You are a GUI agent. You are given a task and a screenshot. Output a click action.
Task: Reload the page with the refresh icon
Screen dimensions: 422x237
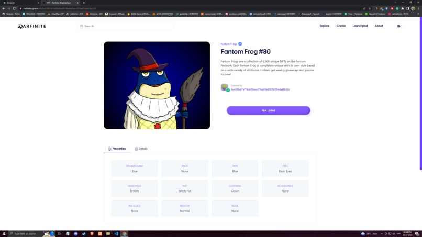tap(14, 8)
